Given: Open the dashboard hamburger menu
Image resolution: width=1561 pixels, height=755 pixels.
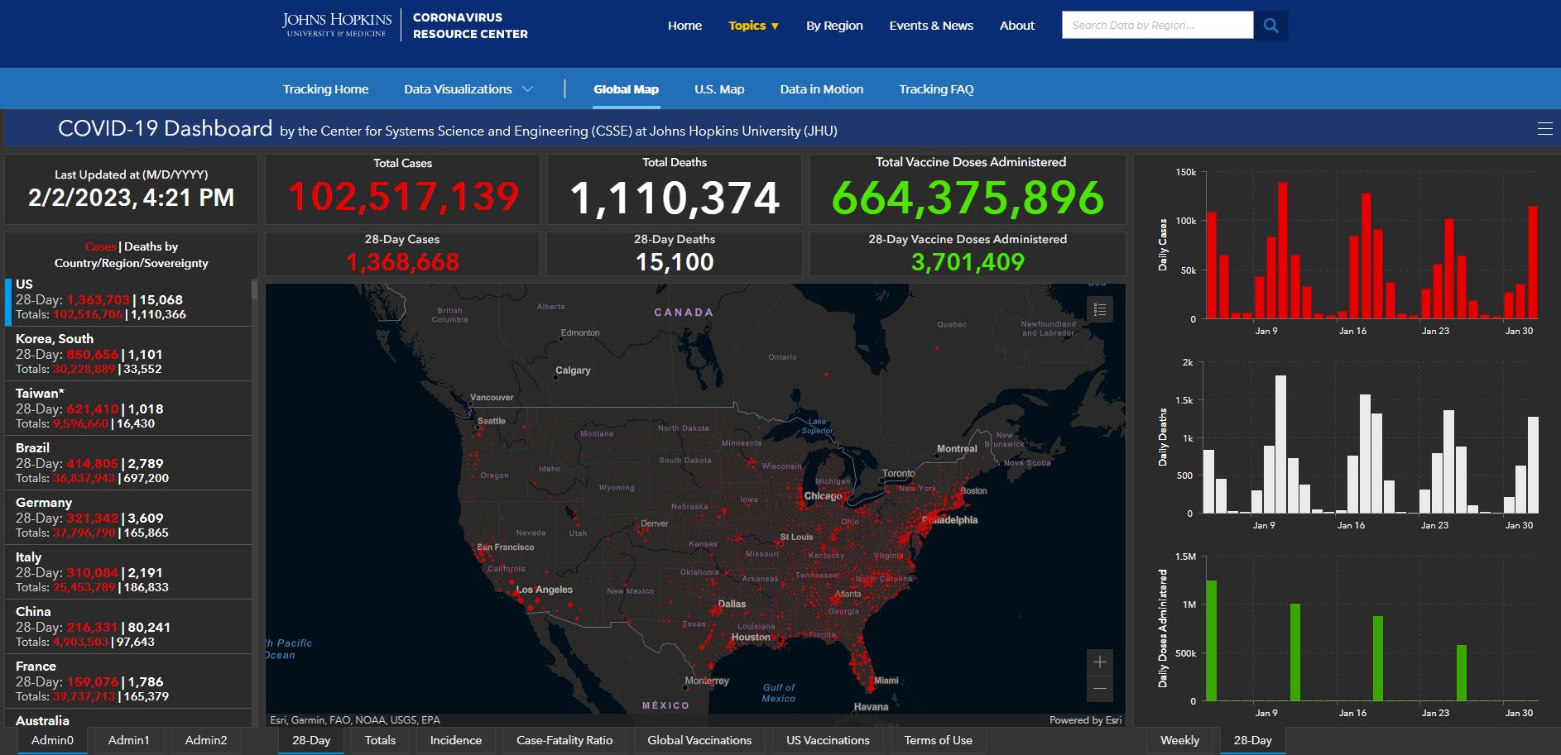Looking at the screenshot, I should 1544,129.
